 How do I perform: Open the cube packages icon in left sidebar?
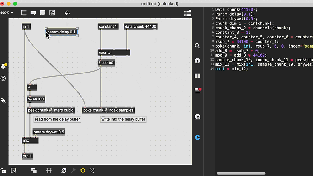pyautogui.click(x=3, y=66)
